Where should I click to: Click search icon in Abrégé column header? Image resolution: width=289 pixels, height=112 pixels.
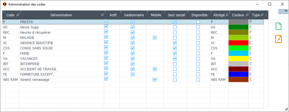pyautogui.click(x=227, y=15)
